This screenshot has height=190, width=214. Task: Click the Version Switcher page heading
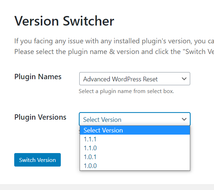64,21
